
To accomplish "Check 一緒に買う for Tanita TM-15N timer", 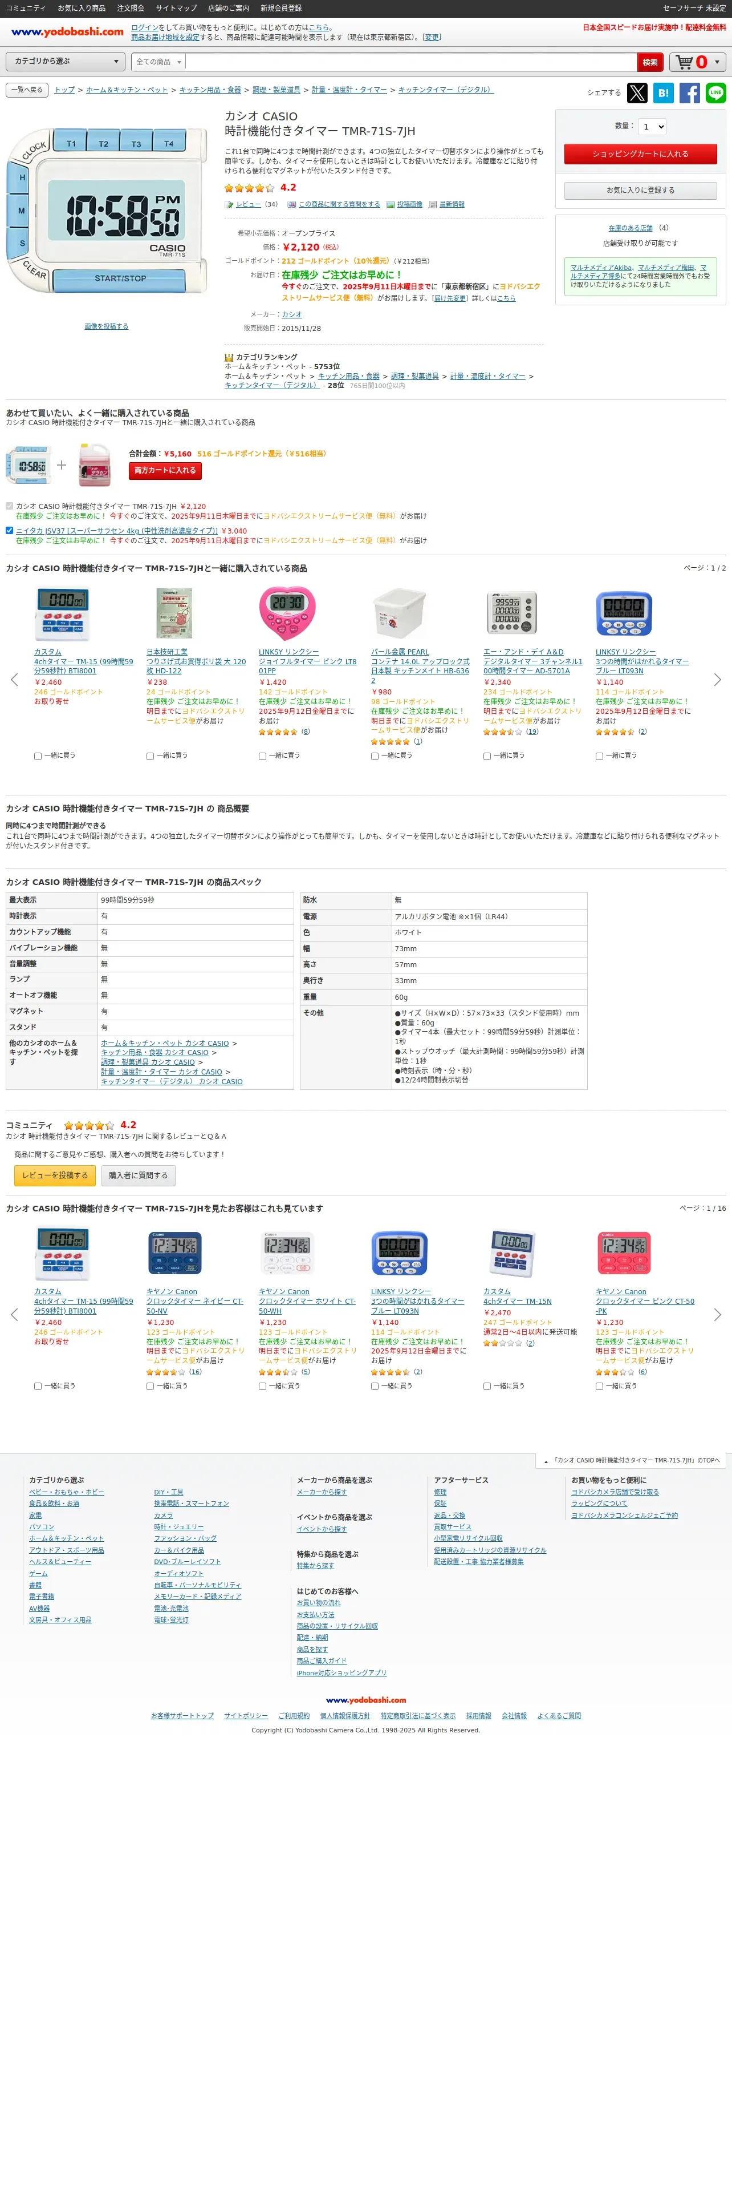I will coord(487,1387).
